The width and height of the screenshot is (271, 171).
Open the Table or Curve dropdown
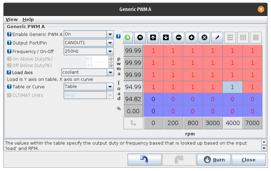coord(110,87)
